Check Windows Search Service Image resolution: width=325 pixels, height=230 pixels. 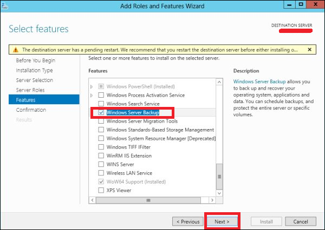[x=101, y=104]
